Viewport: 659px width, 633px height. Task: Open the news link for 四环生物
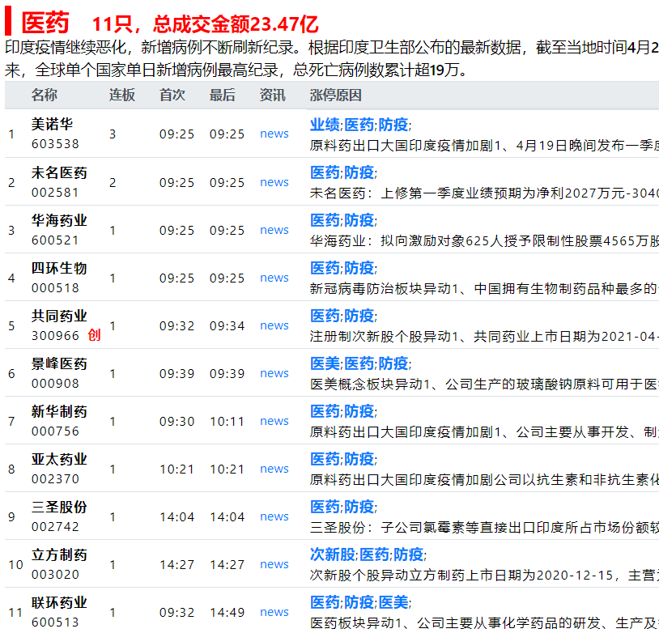(274, 278)
